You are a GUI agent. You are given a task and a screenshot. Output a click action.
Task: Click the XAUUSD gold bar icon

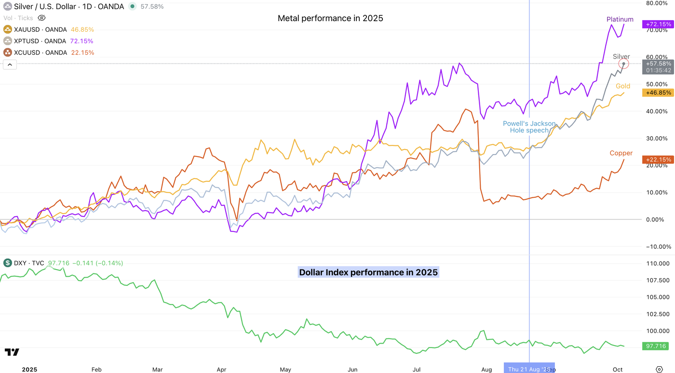tap(8, 29)
